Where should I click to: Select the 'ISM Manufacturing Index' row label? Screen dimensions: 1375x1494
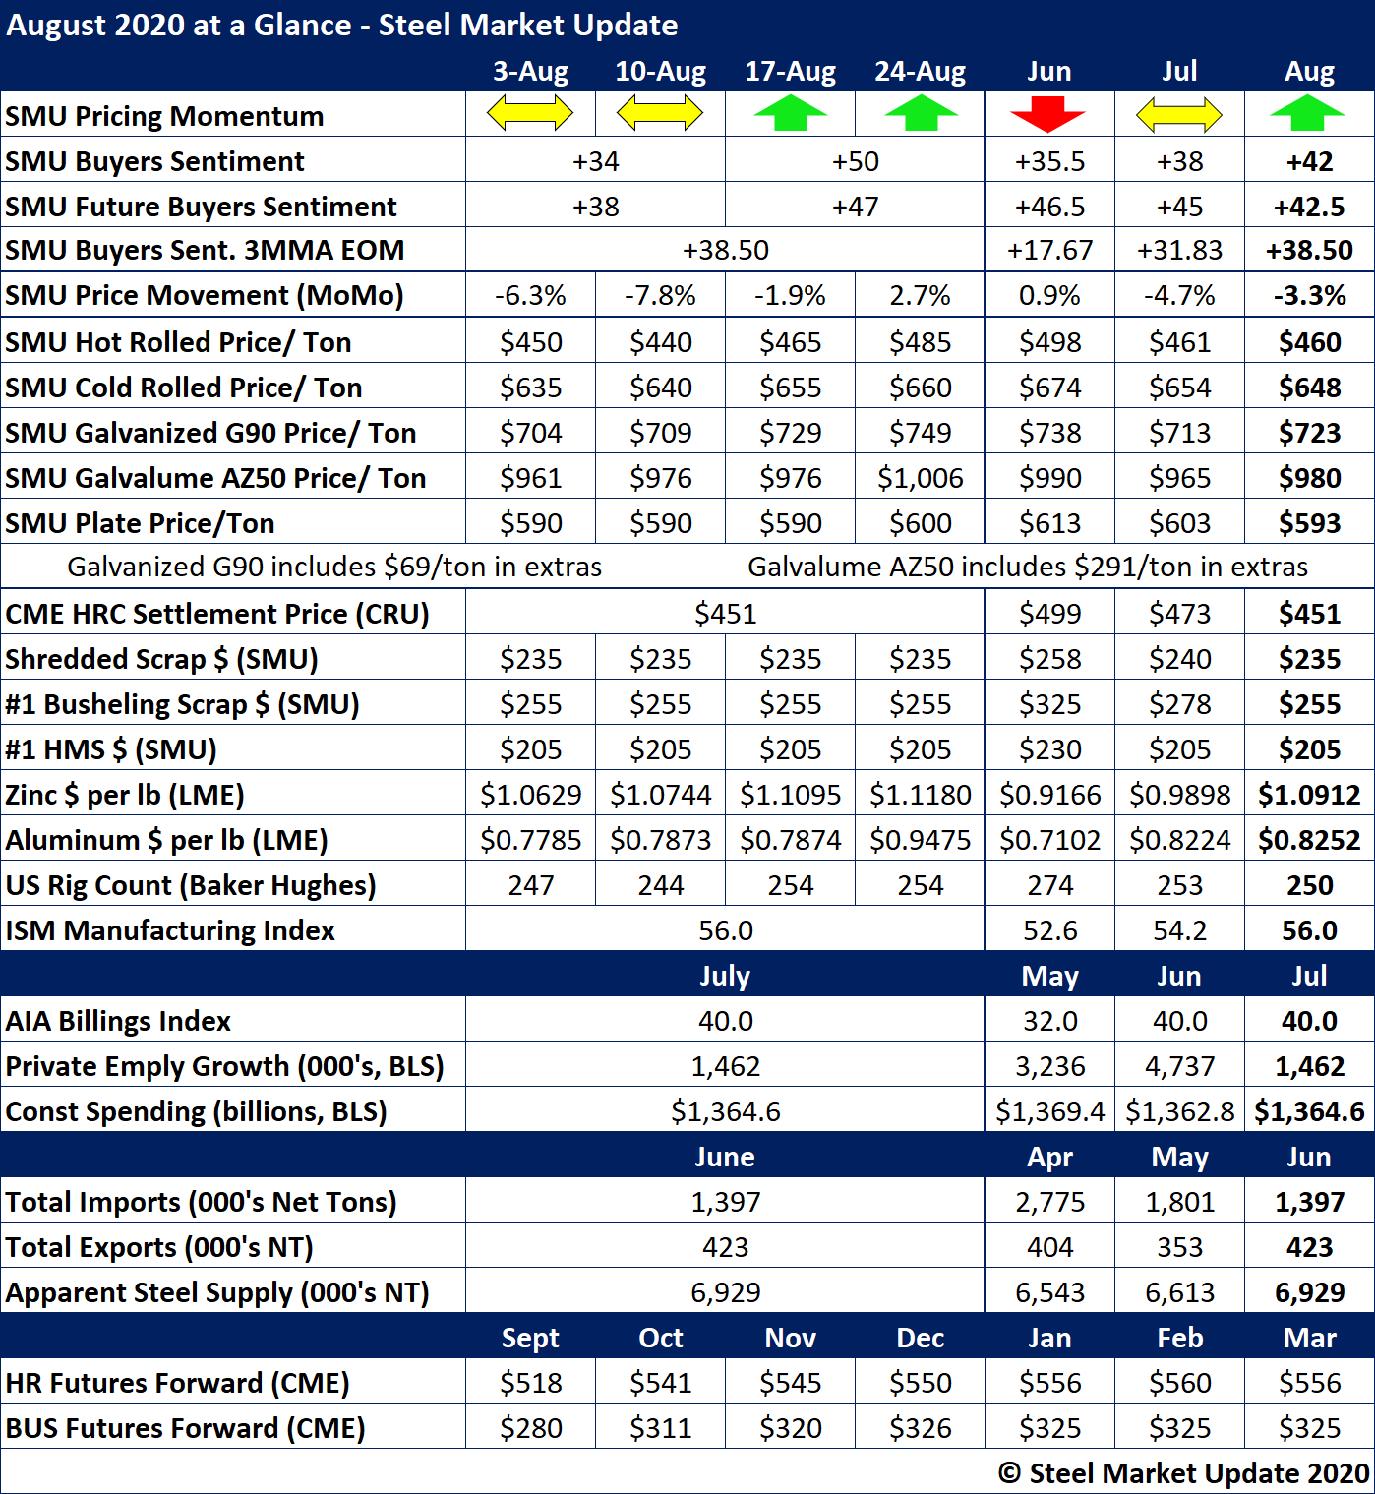point(170,930)
